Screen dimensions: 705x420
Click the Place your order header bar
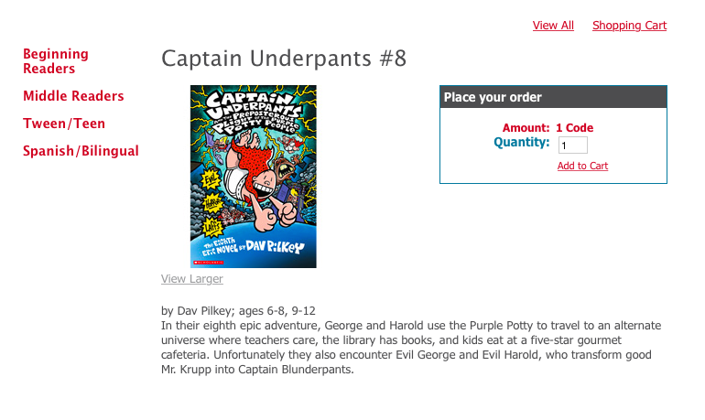click(x=553, y=97)
